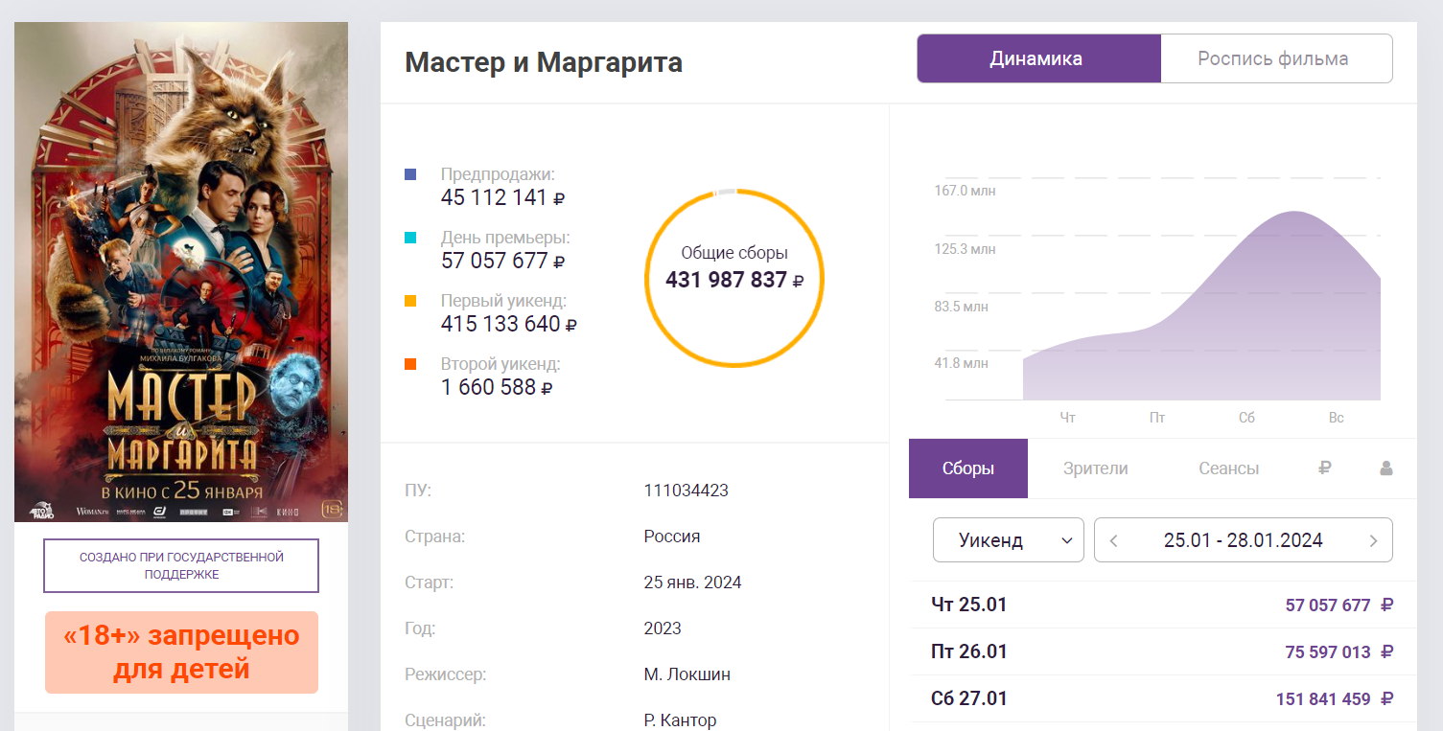Screen dimensions: 1443x731
Task: Click the blue Предпродажи legend square
Action: 410,175
